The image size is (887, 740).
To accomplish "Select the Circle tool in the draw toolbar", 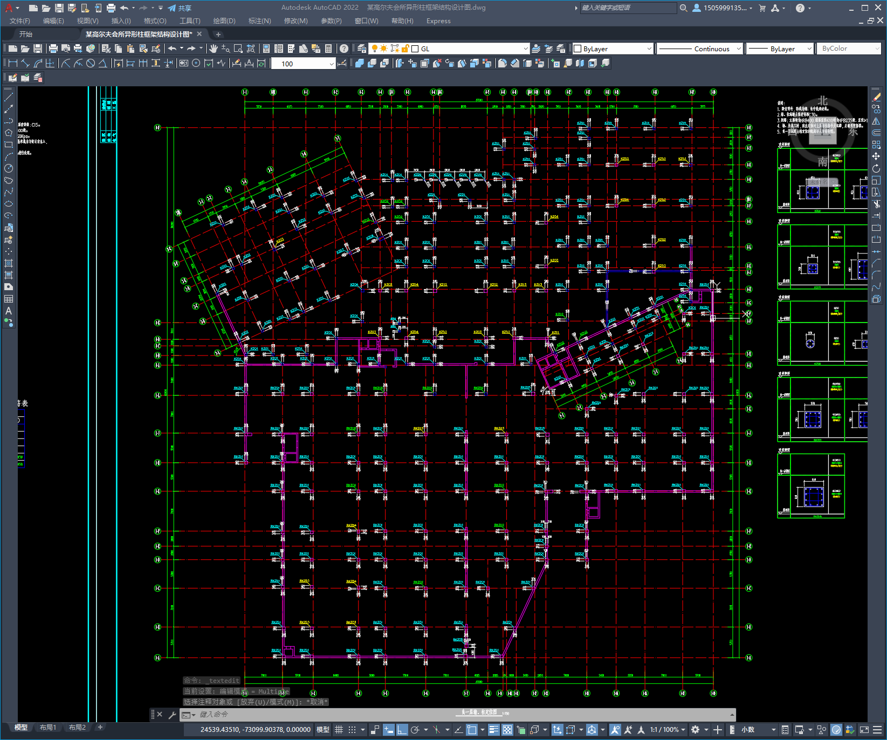I will [x=9, y=168].
